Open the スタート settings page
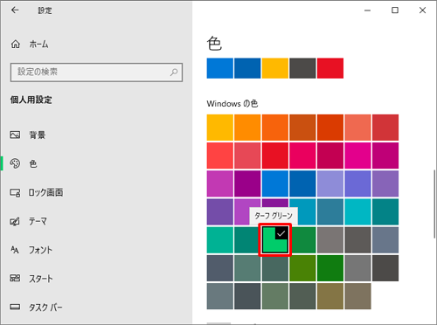This screenshot has height=325, width=437. [x=96, y=279]
